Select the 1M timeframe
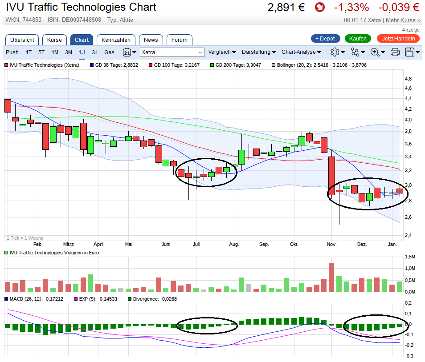The width and height of the screenshot is (425, 362). [55, 52]
